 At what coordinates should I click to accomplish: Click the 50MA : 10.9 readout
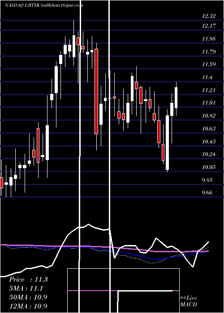28,297
